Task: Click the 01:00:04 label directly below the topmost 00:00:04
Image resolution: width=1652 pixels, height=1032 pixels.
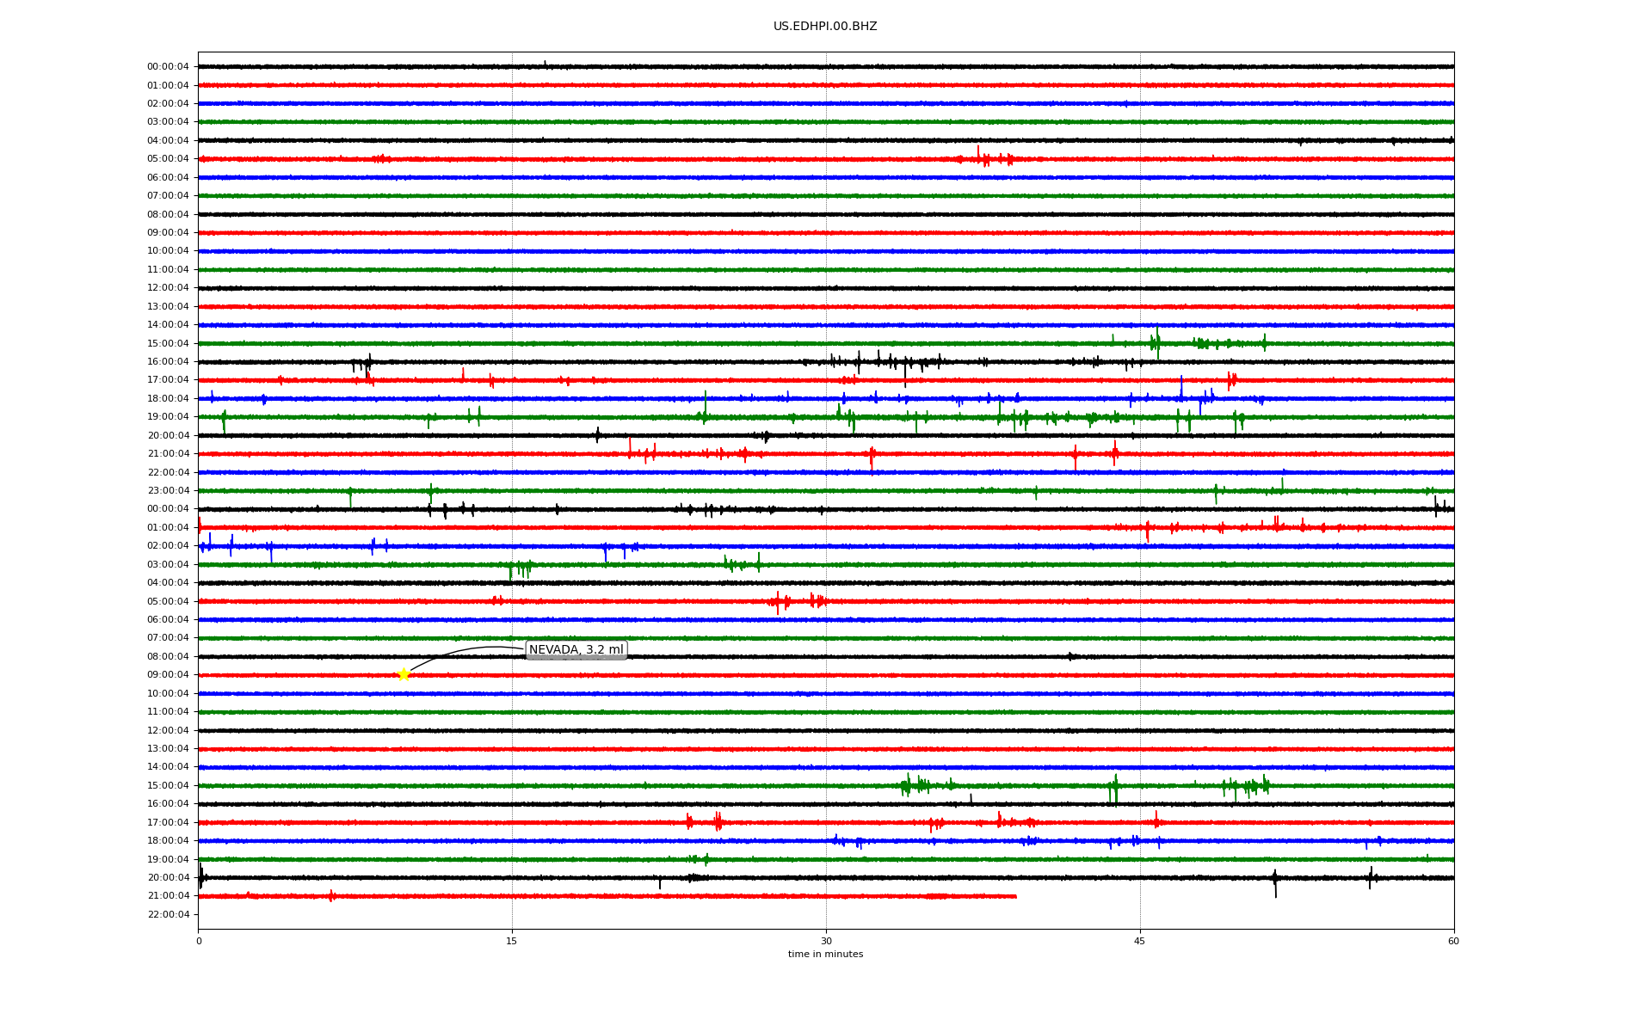Action: (x=168, y=86)
